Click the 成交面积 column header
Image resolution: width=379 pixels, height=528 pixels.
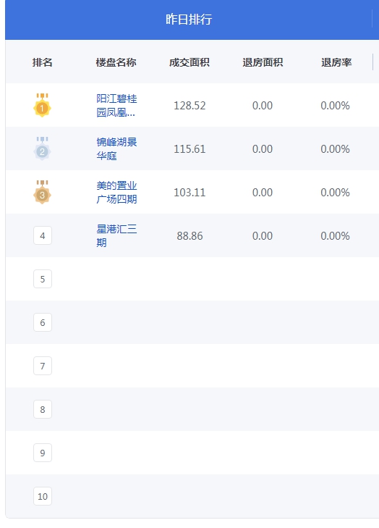point(189,62)
